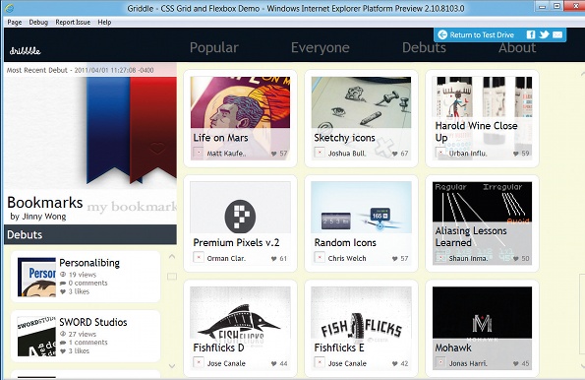Click the SWORD Studios logo thumbnail
The width and height of the screenshot is (585, 380).
(36, 337)
